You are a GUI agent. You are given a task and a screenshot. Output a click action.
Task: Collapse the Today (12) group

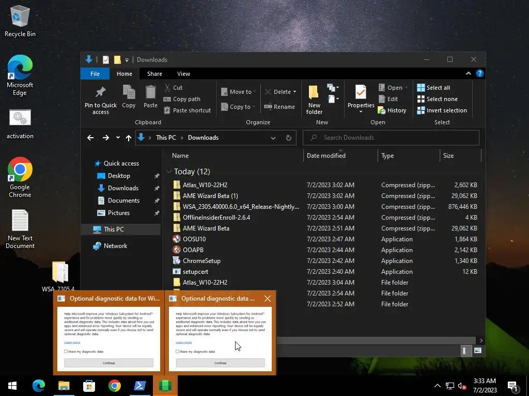coord(169,172)
